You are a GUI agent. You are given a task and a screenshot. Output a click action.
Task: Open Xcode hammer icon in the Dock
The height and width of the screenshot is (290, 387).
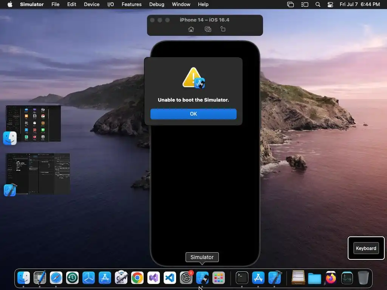point(274,278)
